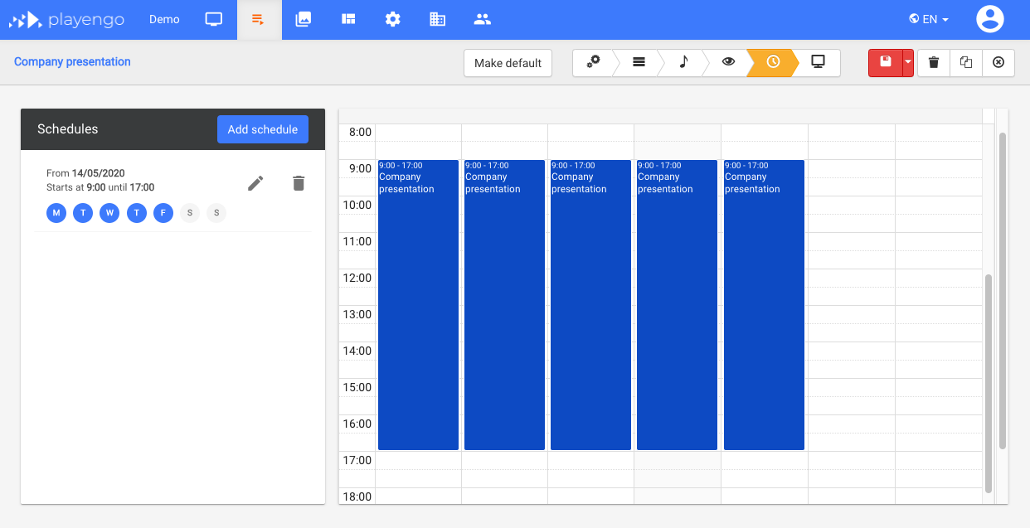
Task: Select the playlists icon in the top bar
Action: click(259, 20)
